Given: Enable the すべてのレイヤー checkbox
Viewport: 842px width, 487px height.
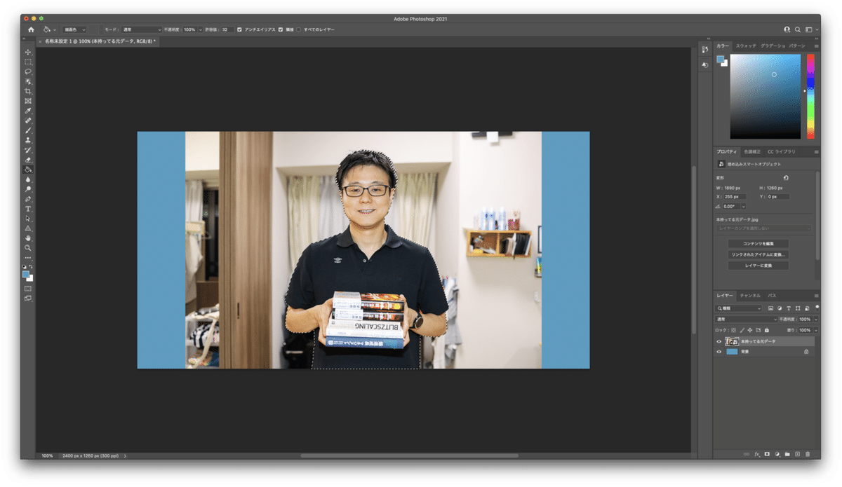Looking at the screenshot, I should 298,29.
